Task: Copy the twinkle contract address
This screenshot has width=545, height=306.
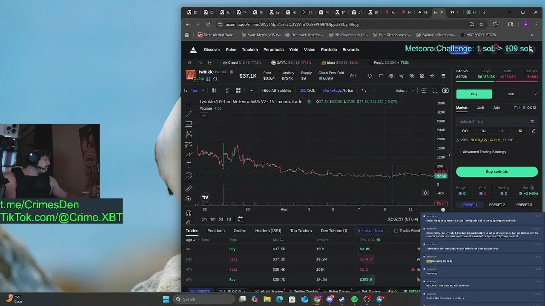Action: (232, 72)
